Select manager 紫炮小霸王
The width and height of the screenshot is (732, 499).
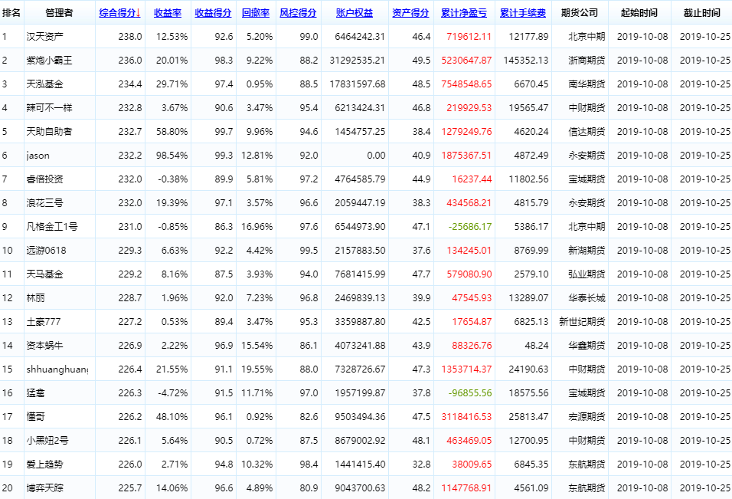click(x=50, y=61)
